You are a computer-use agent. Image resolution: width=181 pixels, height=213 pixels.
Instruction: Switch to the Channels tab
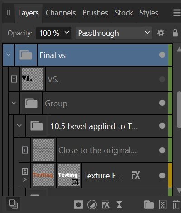[61, 13]
